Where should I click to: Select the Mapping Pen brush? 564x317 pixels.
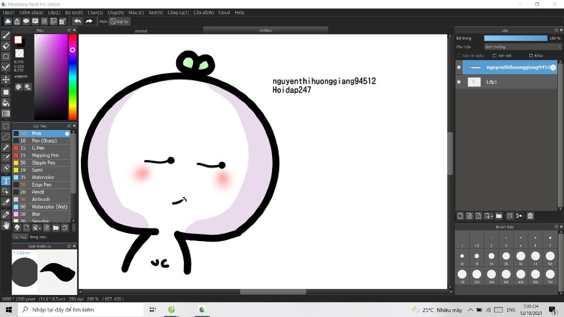tap(42, 155)
